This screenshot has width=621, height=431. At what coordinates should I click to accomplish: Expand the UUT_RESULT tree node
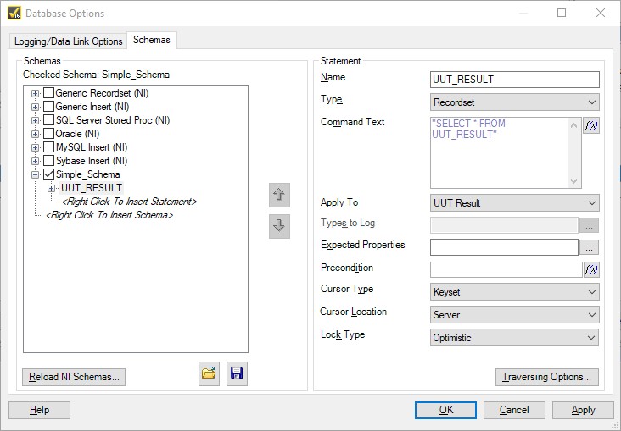pos(51,188)
